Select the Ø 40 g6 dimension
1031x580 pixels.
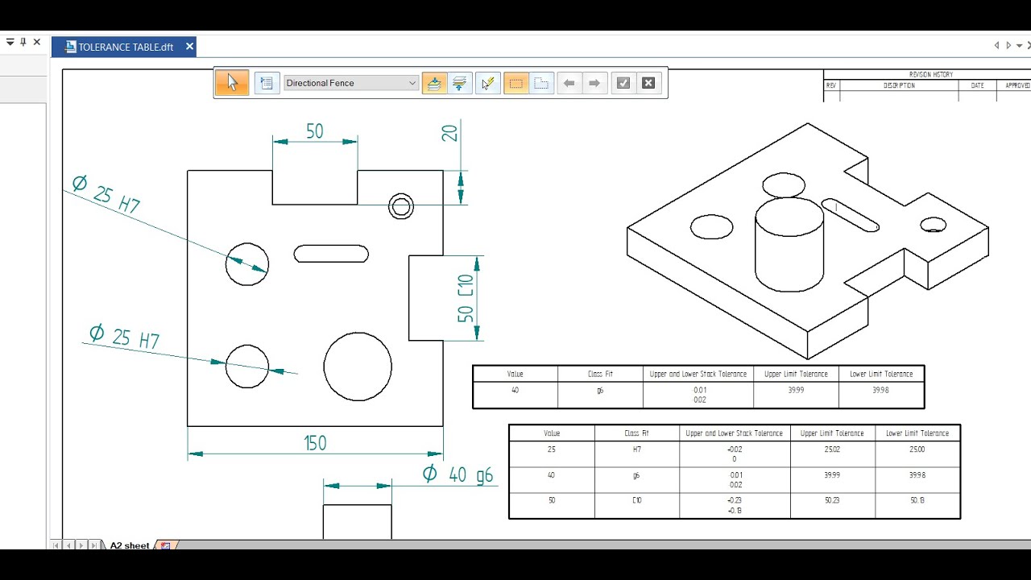(458, 474)
